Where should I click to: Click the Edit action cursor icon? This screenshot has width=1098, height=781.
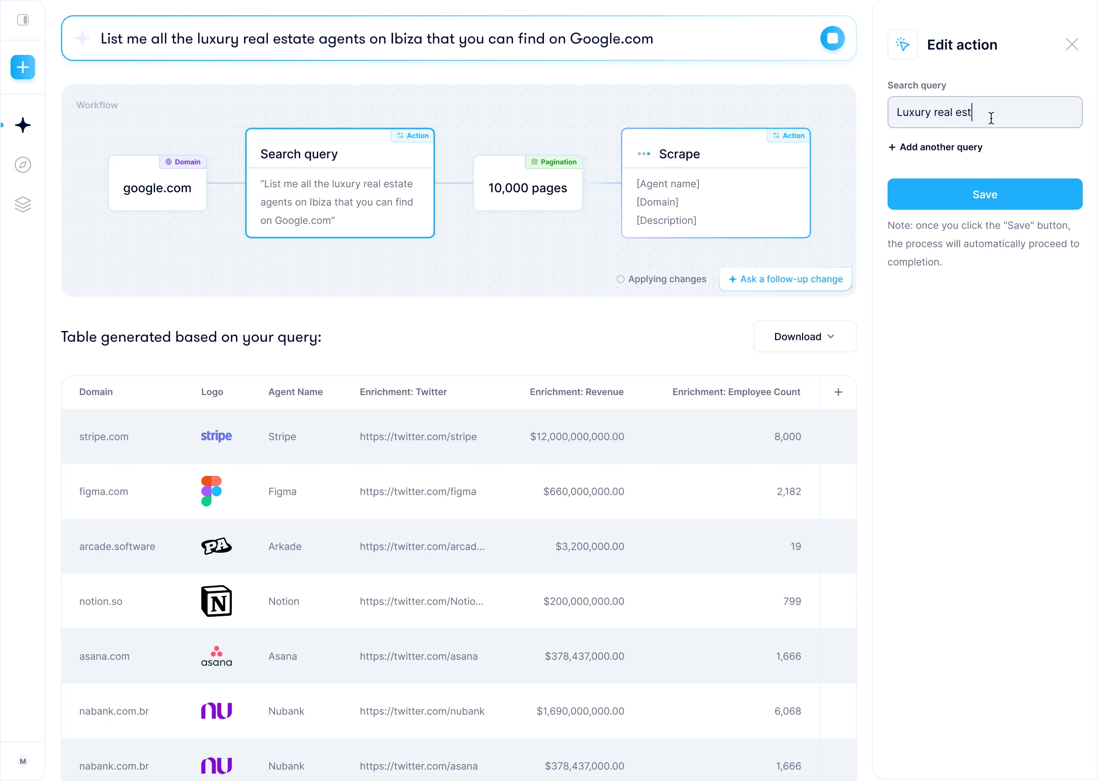(903, 45)
